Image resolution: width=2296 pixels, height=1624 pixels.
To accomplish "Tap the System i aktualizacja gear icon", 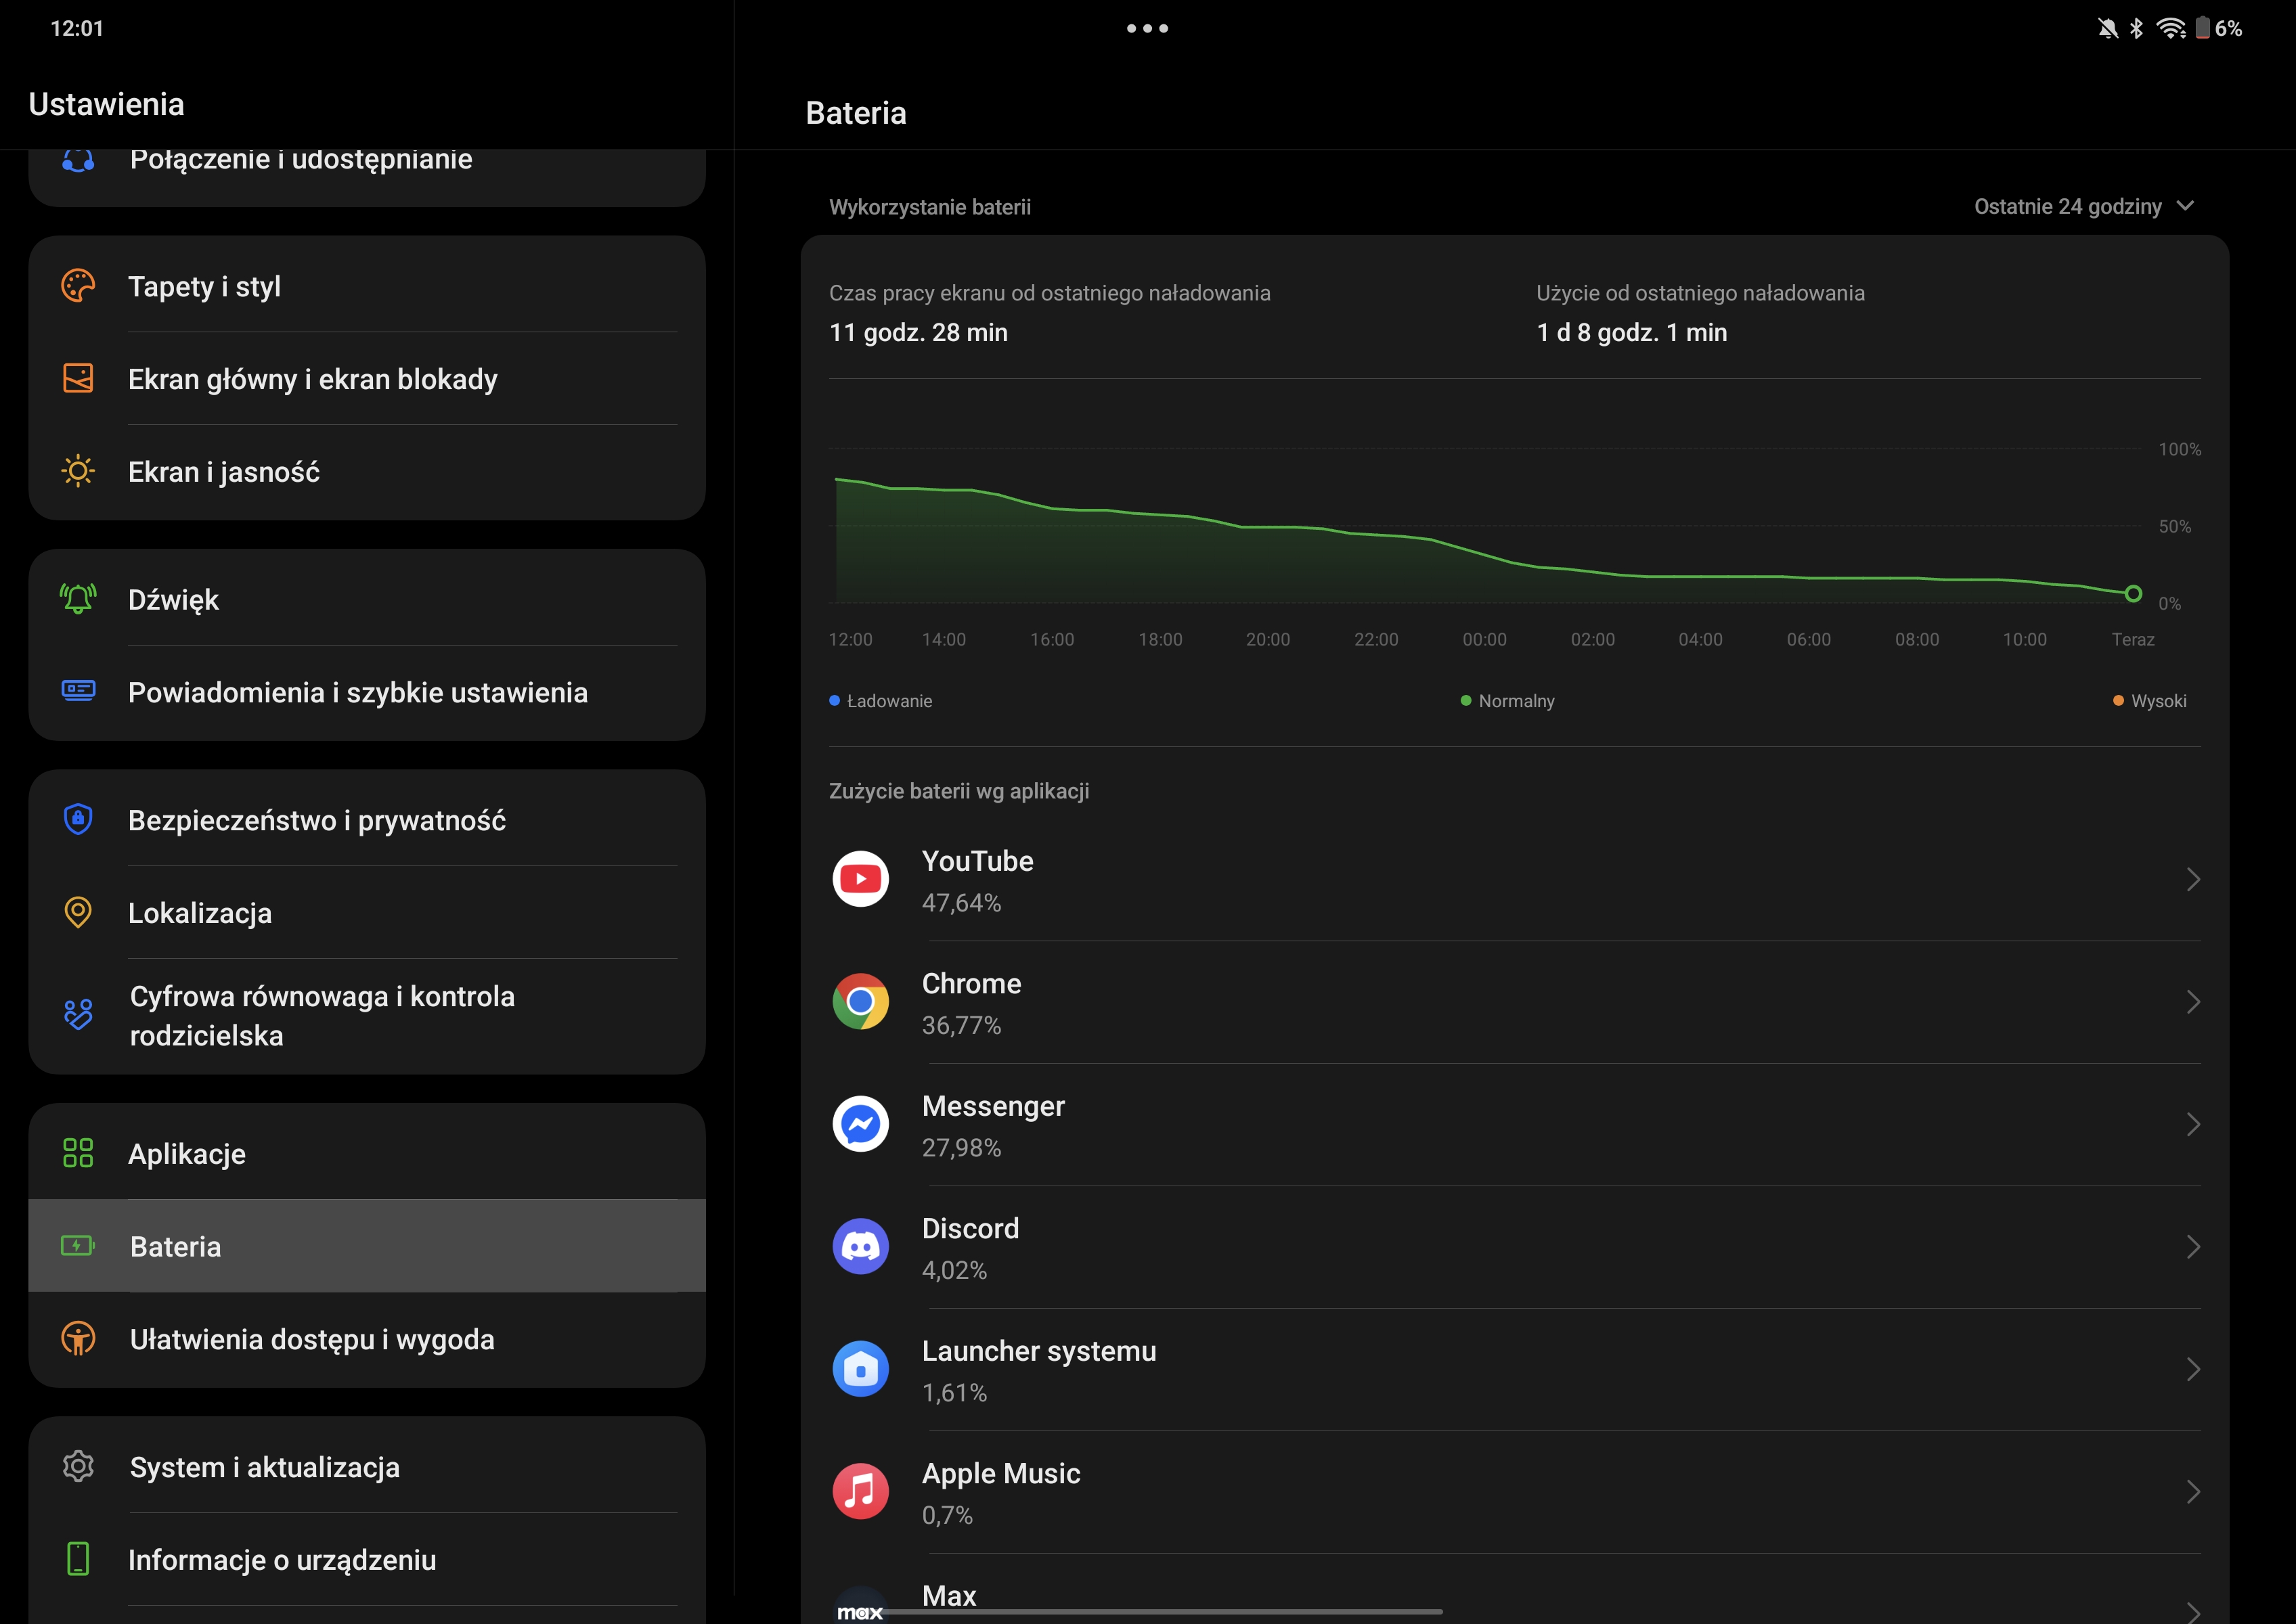I will pos(78,1466).
